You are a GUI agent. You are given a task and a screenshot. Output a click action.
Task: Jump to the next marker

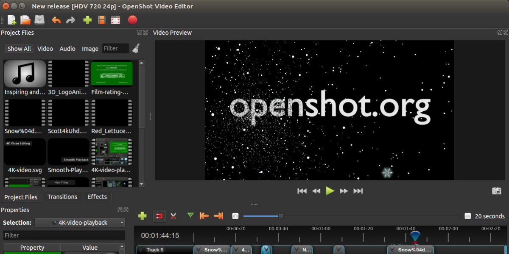click(219, 216)
